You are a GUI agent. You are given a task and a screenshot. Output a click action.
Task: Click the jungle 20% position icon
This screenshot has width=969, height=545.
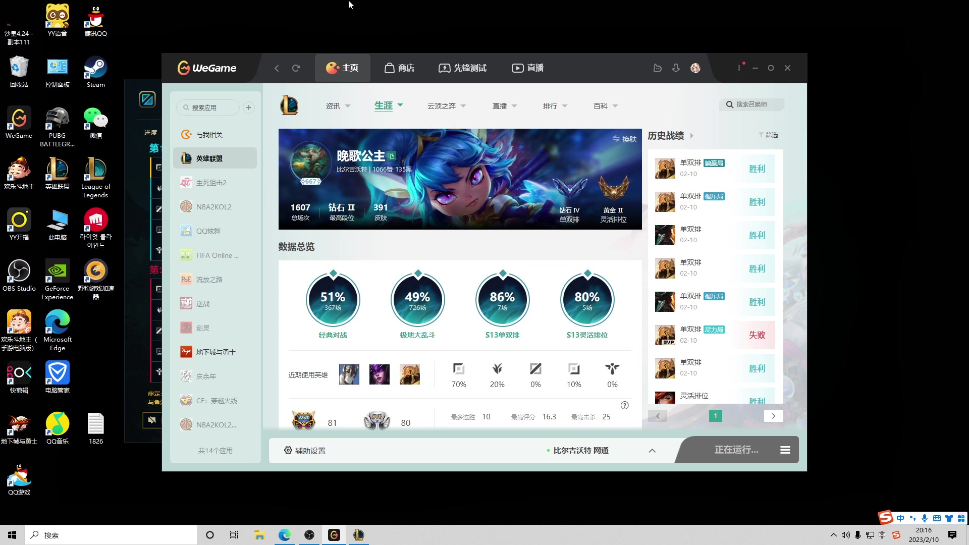[497, 369]
